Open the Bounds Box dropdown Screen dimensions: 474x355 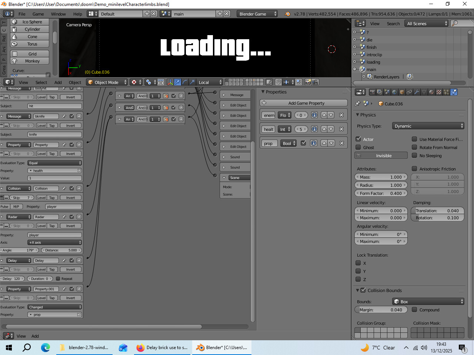point(428,302)
